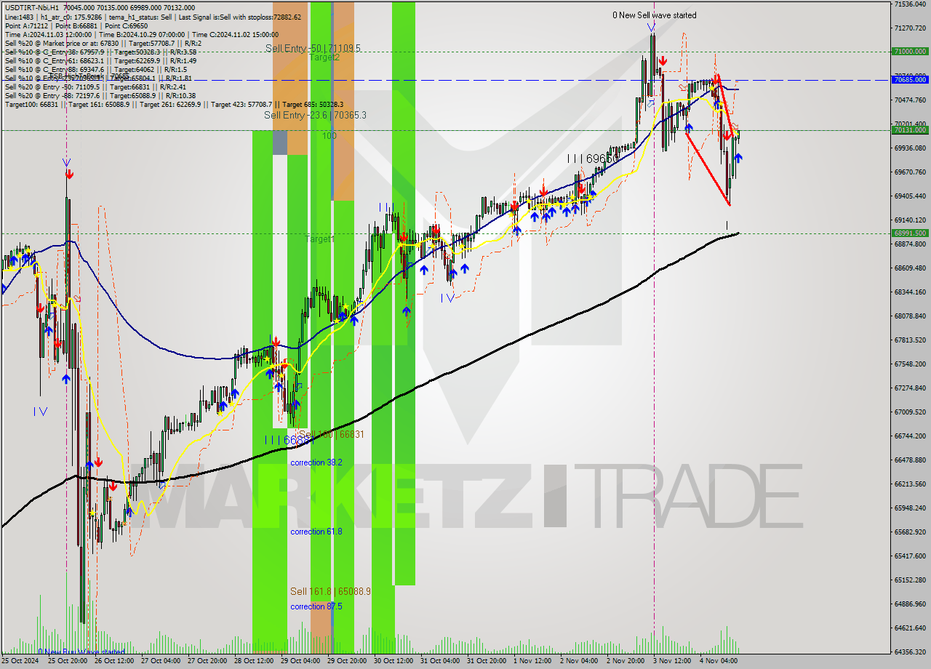Screen dimensions: 931x669
Task: Click the 66213.560 price axis value
Action: [x=910, y=484]
